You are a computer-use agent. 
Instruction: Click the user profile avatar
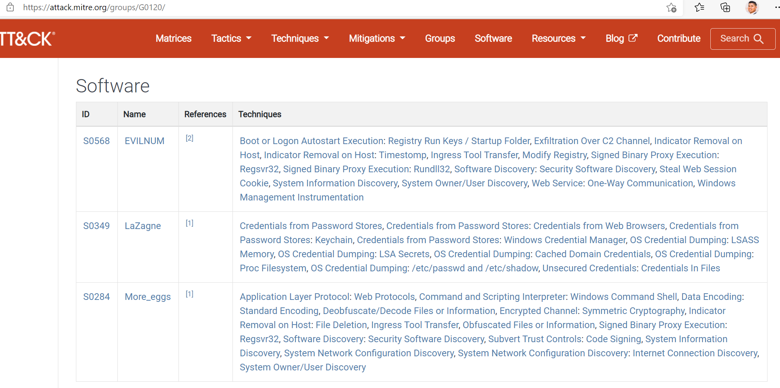click(x=752, y=8)
